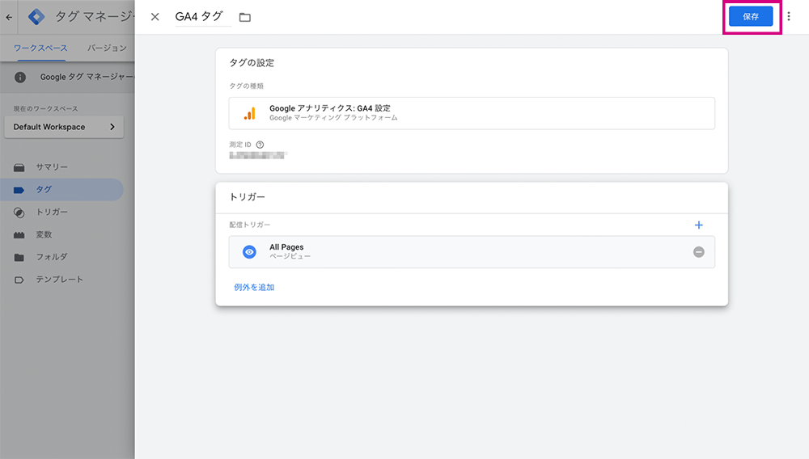Edit the GA4 タグ tag name field
Image resolution: width=809 pixels, height=459 pixels.
coord(202,17)
